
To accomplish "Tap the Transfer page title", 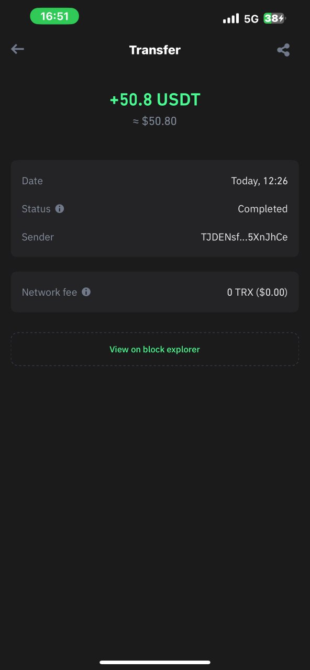I will click(x=155, y=50).
